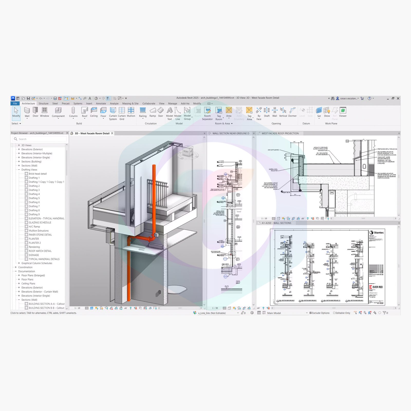The image size is (411, 411).
Task: Select the Window tool
Action: click(x=44, y=112)
